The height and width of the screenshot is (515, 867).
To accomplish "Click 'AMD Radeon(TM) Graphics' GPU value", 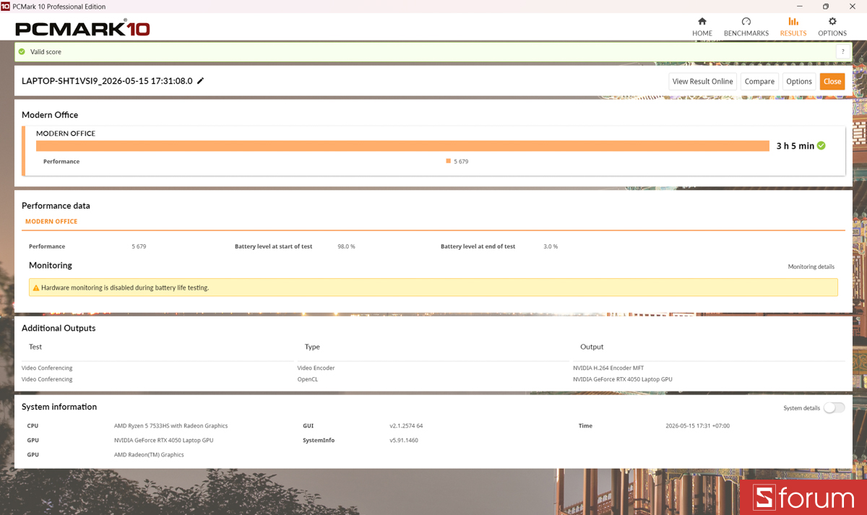I will click(x=149, y=454).
